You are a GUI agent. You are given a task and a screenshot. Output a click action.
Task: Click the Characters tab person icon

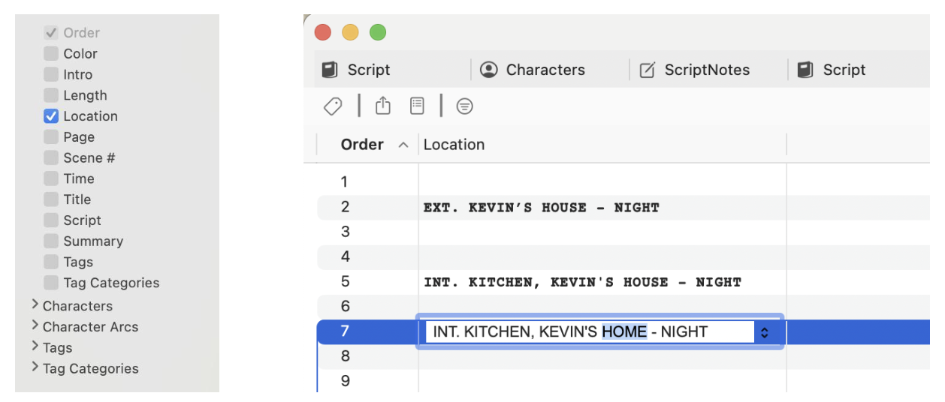click(x=489, y=70)
